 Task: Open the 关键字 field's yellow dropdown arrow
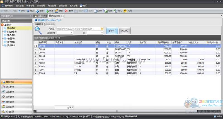tap(102, 29)
